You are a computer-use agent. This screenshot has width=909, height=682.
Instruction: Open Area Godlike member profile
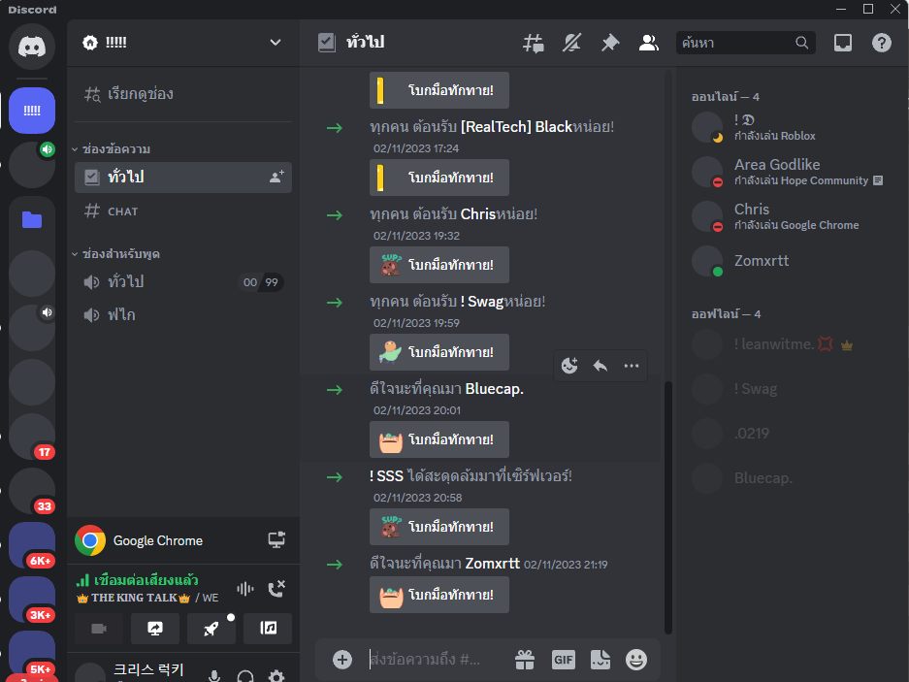[x=792, y=172]
